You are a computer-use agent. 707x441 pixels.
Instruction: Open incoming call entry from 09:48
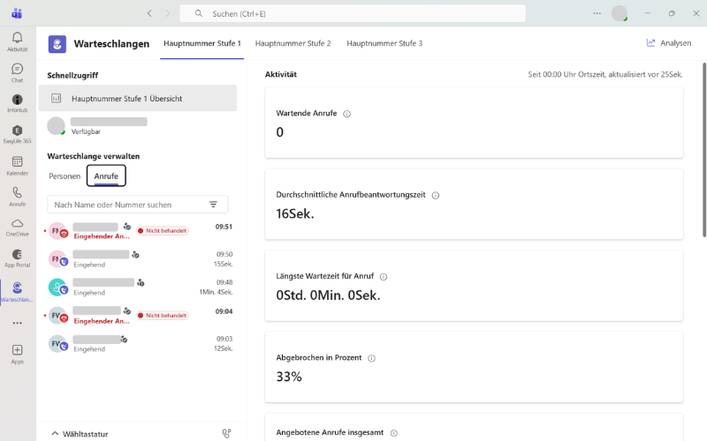pos(139,288)
